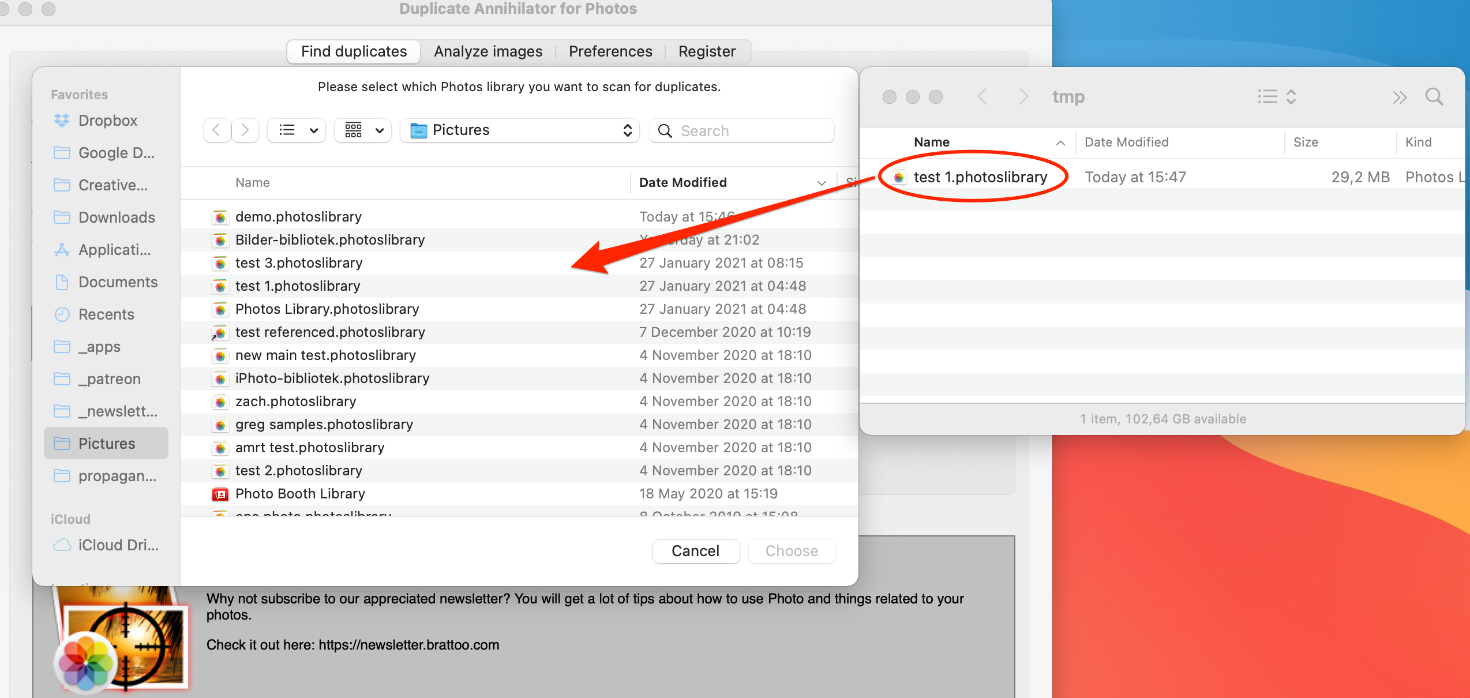Click 29,2 MB size value in tmp window
Screen dimensions: 1470x698
(1360, 177)
